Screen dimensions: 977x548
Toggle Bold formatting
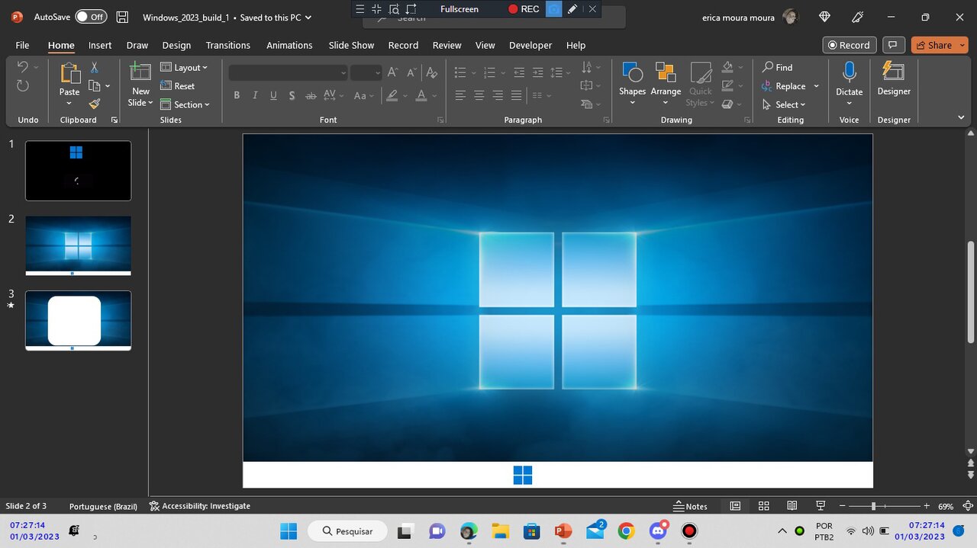237,96
